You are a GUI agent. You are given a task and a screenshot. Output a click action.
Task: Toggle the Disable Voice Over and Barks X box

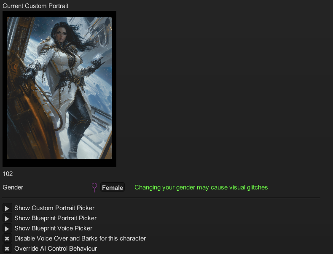click(7, 238)
